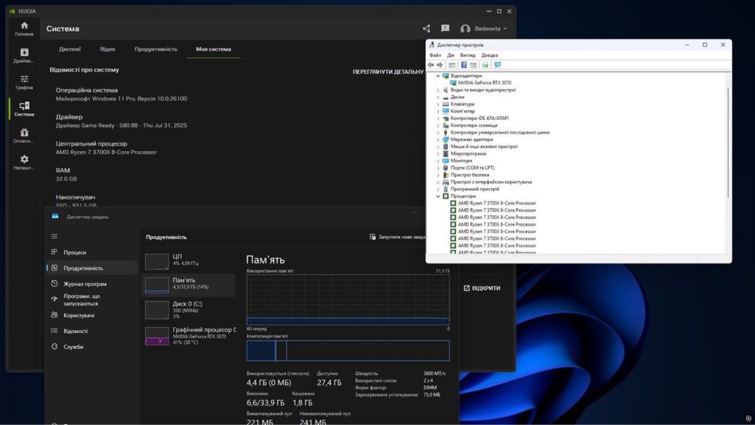Image resolution: width=755 pixels, height=425 pixels.
Task: Click the 'Драйвер Game Ready - 580.88' text
Action: [x=122, y=125]
